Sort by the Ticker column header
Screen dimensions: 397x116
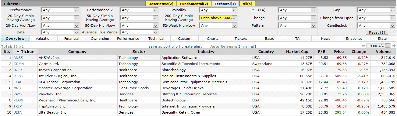25,52
